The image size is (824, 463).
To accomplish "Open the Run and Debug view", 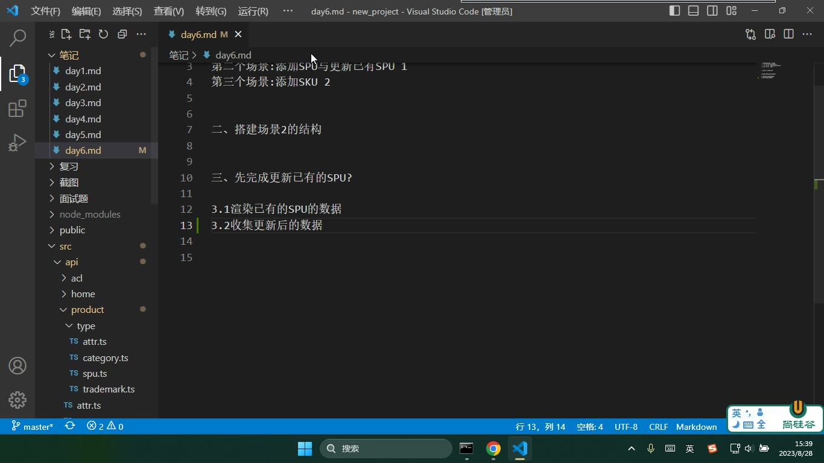I will [17, 143].
